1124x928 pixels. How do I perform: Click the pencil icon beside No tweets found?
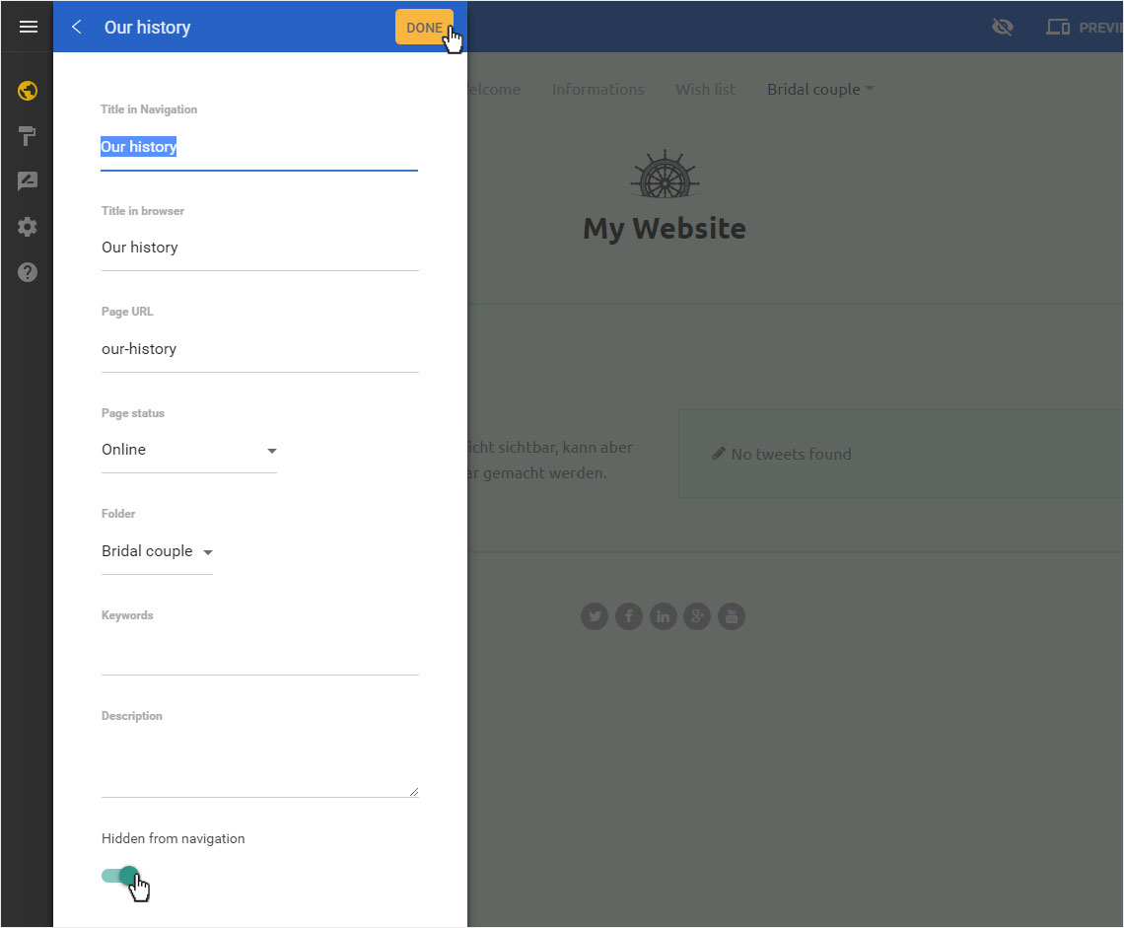[x=718, y=454]
